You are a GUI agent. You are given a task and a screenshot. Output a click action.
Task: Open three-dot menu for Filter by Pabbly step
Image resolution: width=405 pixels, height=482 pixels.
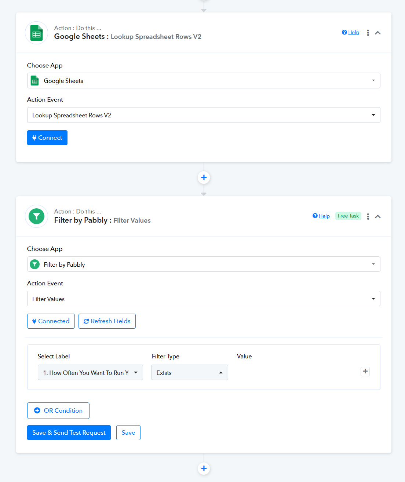(368, 216)
